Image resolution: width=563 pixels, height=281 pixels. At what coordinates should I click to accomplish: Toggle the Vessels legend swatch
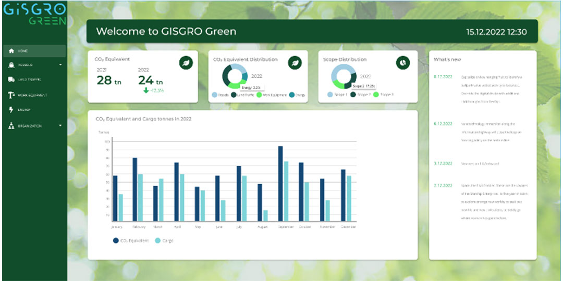[x=215, y=95]
